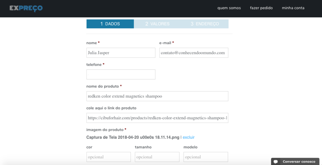Click into the e-mail input field
322x165 pixels.
pos(194,53)
